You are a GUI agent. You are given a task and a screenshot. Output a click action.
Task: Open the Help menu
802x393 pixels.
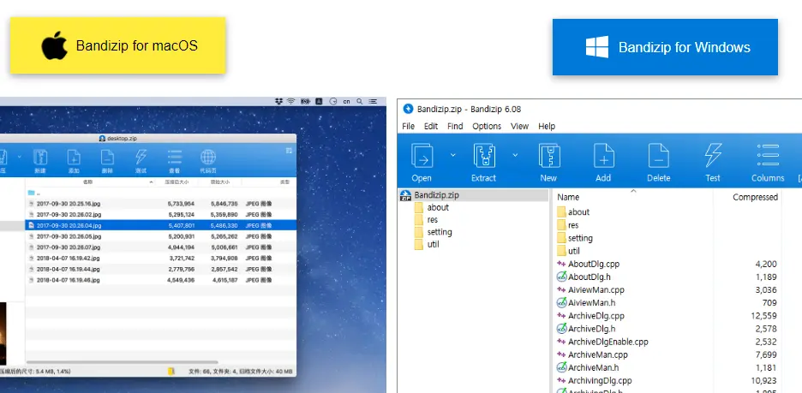(547, 126)
